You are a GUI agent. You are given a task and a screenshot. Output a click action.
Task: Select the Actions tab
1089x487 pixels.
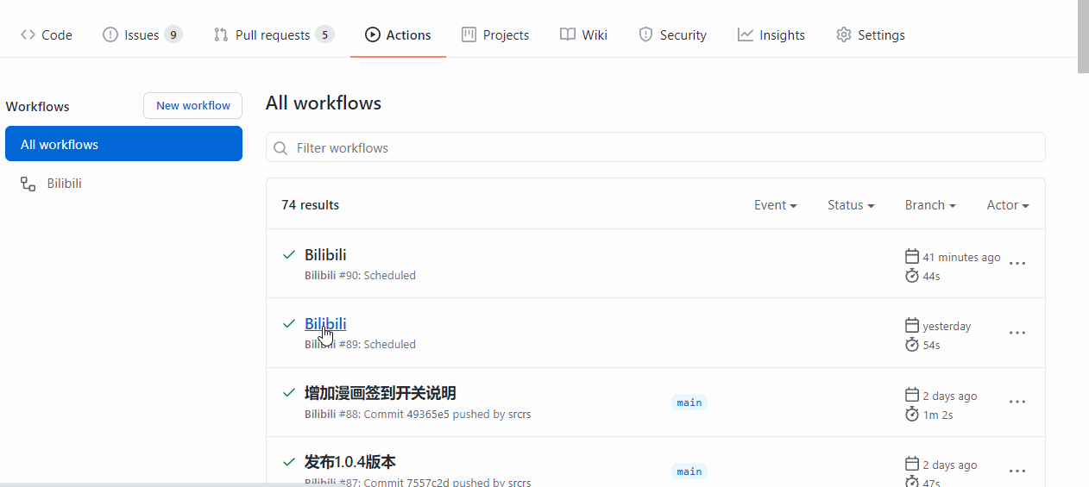point(398,35)
